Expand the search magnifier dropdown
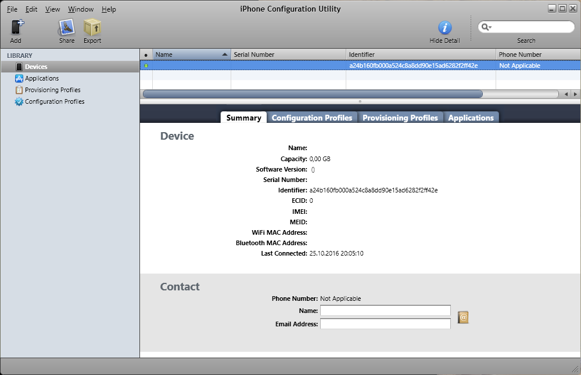This screenshot has width=581, height=375. (486, 27)
